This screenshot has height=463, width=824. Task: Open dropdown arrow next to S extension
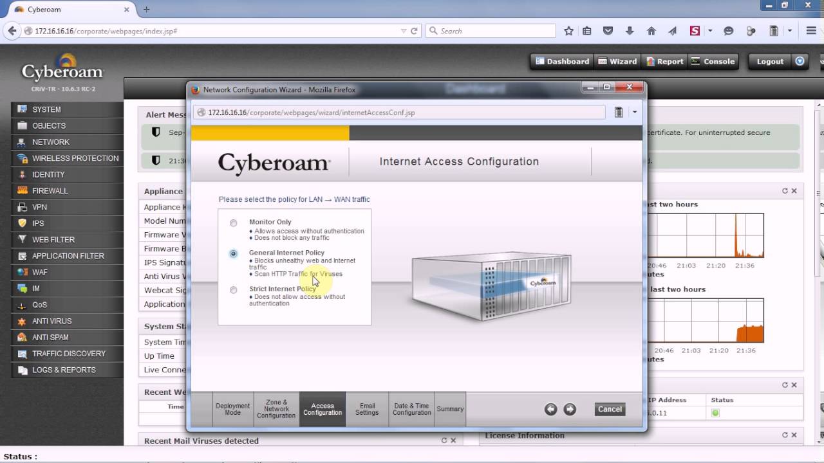(x=710, y=31)
